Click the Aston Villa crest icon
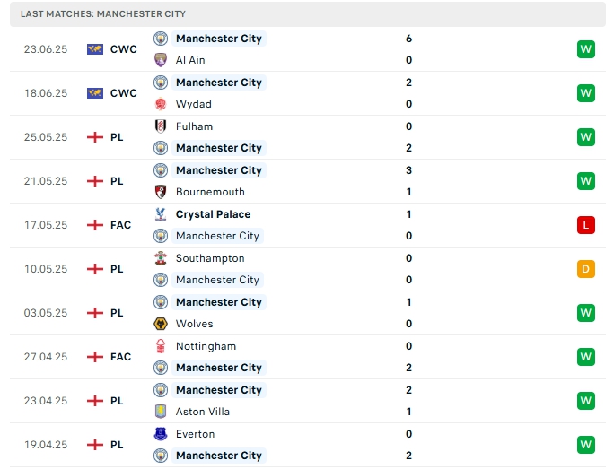This screenshot has width=614, height=469. [x=161, y=412]
